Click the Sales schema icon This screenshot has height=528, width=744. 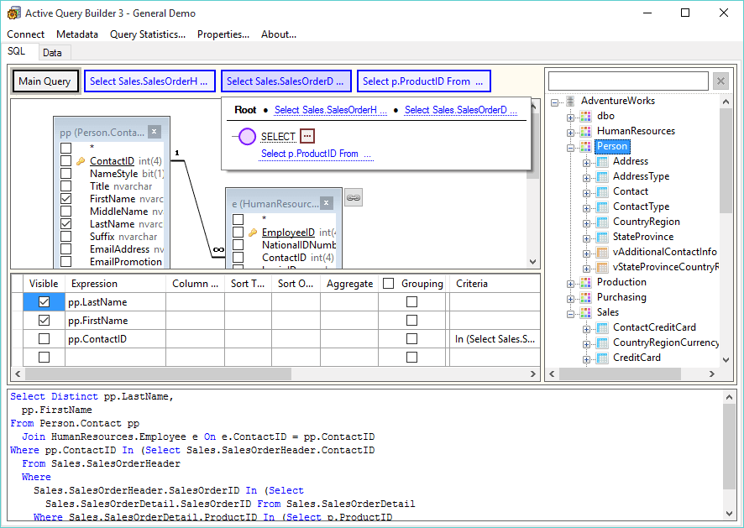pos(586,312)
